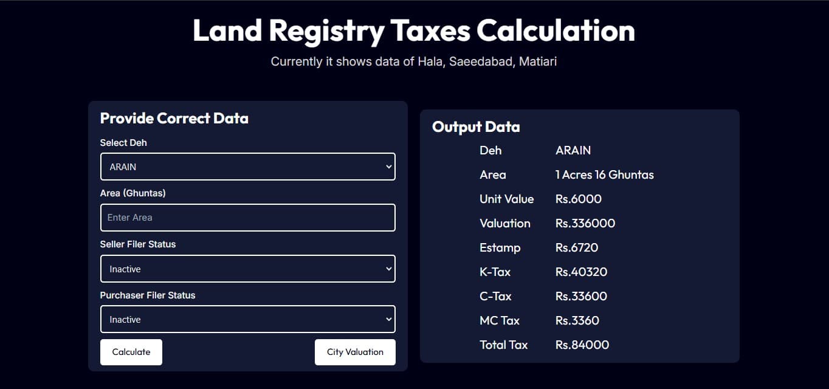Screen dimensions: 829x389
Task: Click the Land Registry Taxes Calculation title
Action: (x=414, y=29)
